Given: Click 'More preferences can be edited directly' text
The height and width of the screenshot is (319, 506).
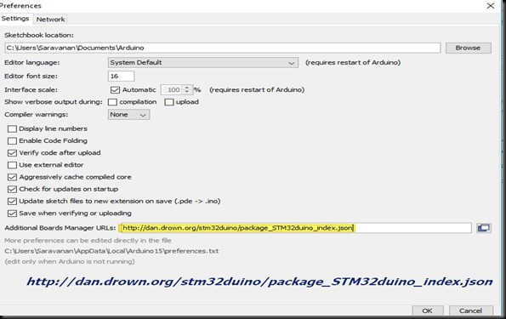Looking at the screenshot, I should tap(88, 241).
